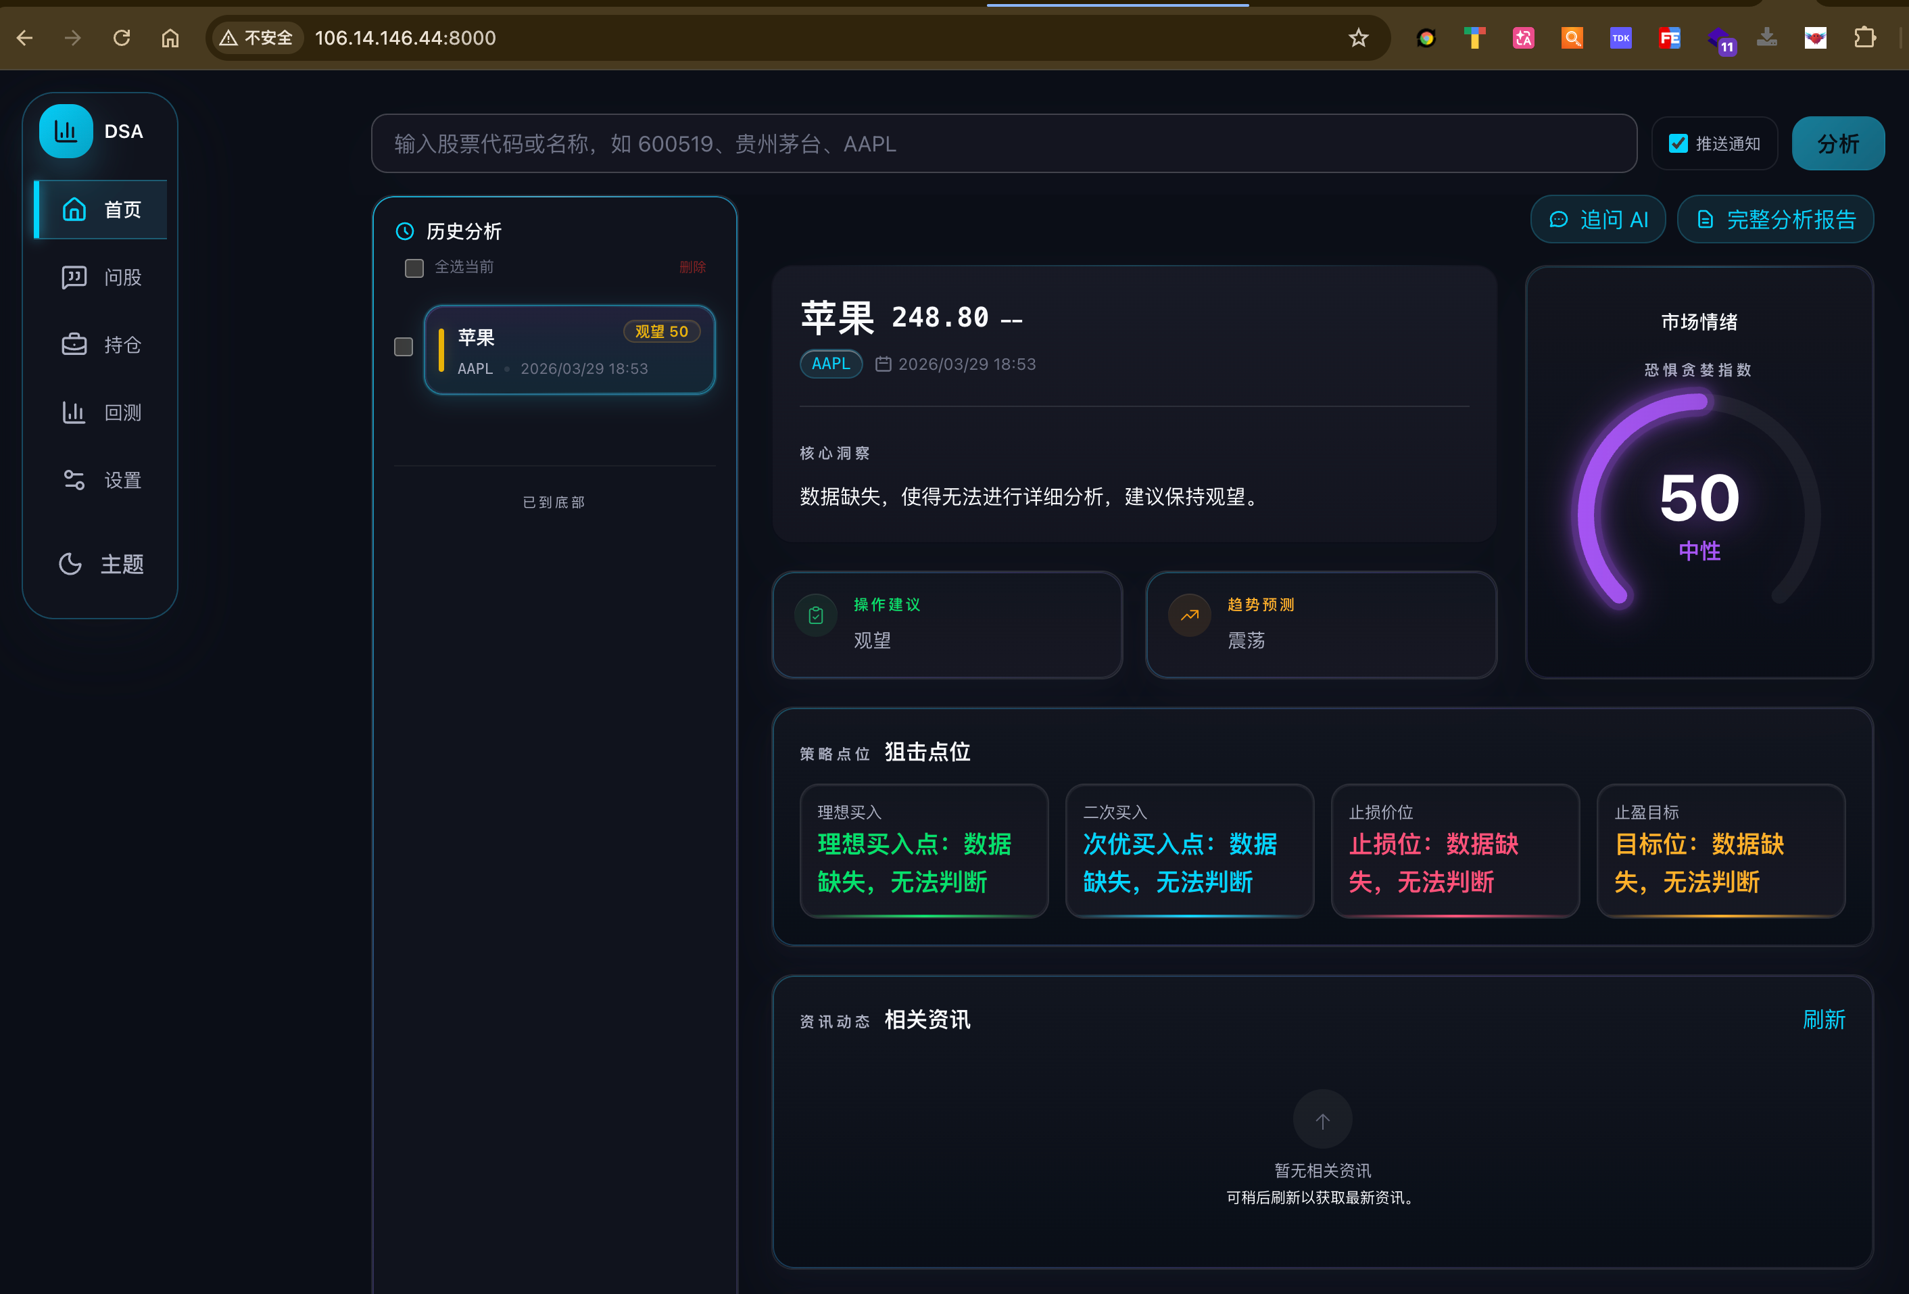Open 完整分析报告
This screenshot has height=1294, width=1909.
pos(1774,219)
